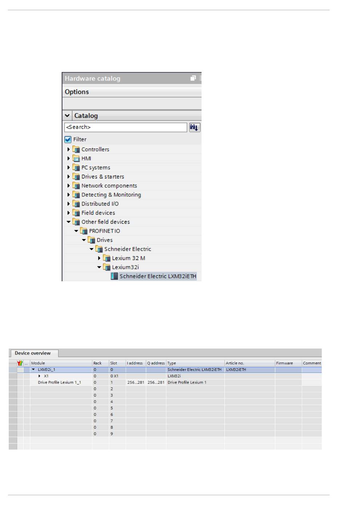Click the Catalog section title
The width and height of the screenshot is (345, 505).
(x=86, y=116)
